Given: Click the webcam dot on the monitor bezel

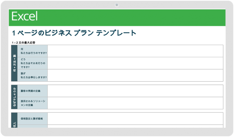Looking at the screenshot, I should click(117, 5).
